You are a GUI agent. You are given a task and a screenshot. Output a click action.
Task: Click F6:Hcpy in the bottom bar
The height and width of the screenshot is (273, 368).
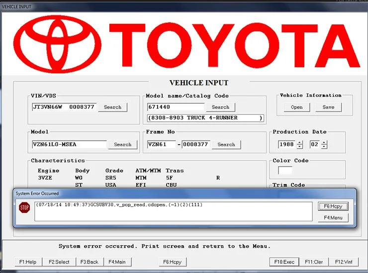tap(172, 262)
